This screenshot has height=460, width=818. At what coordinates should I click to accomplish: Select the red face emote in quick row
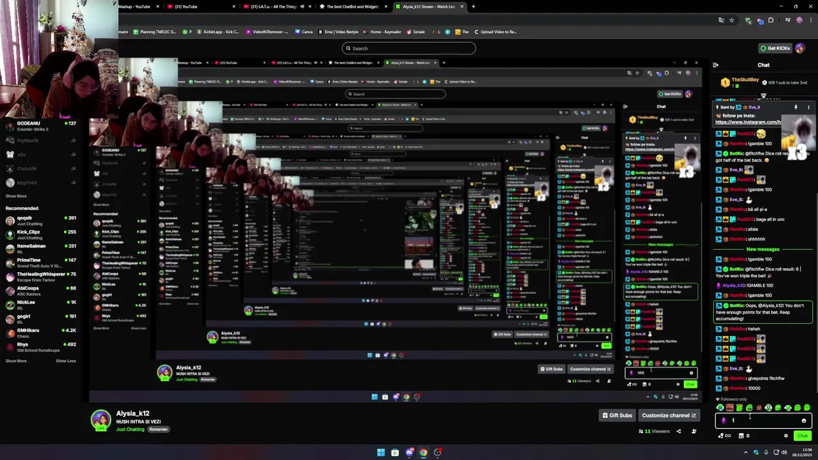(730, 408)
